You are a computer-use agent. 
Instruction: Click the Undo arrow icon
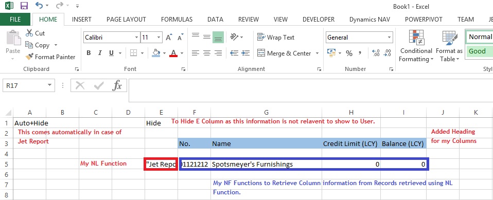(39, 5)
